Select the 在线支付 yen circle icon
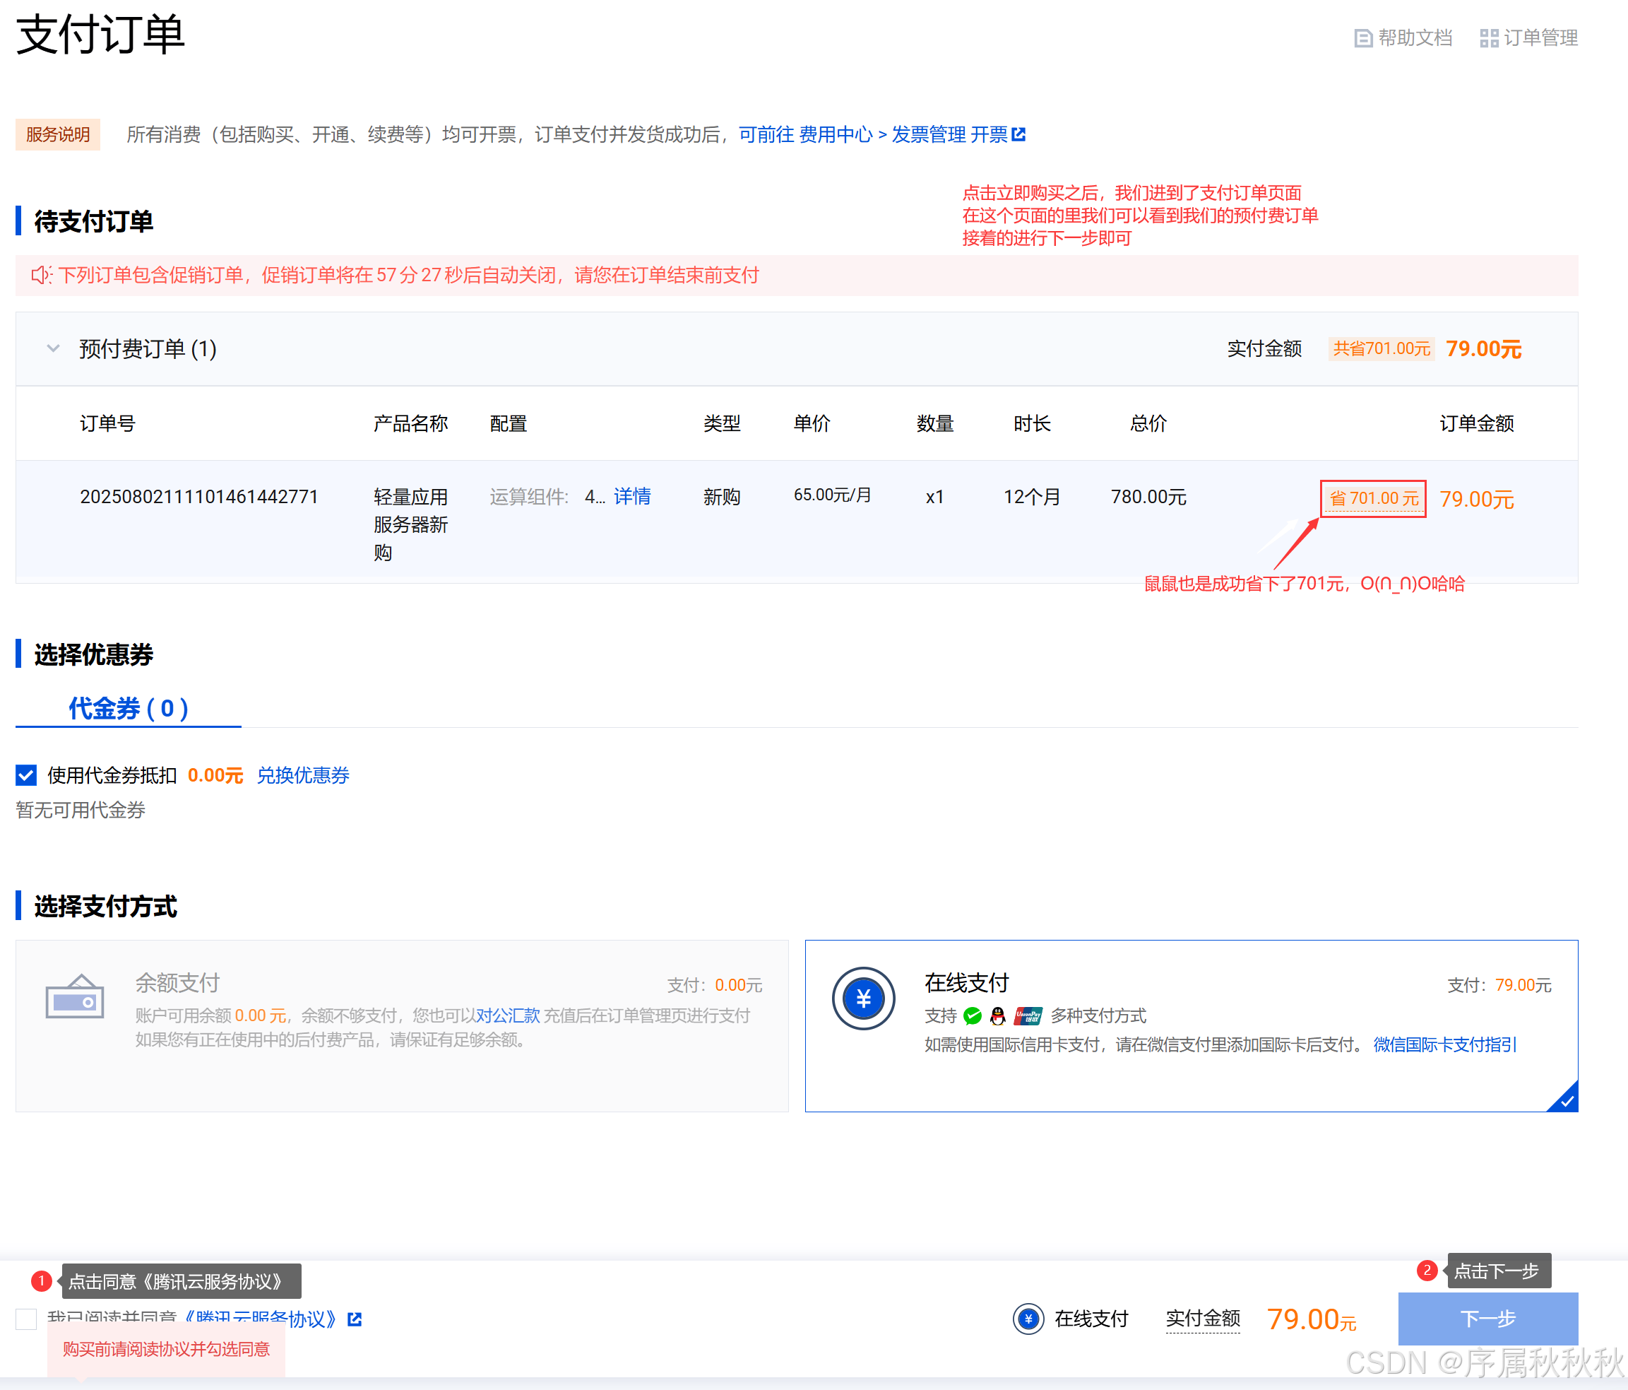This screenshot has height=1390, width=1628. coord(864,999)
